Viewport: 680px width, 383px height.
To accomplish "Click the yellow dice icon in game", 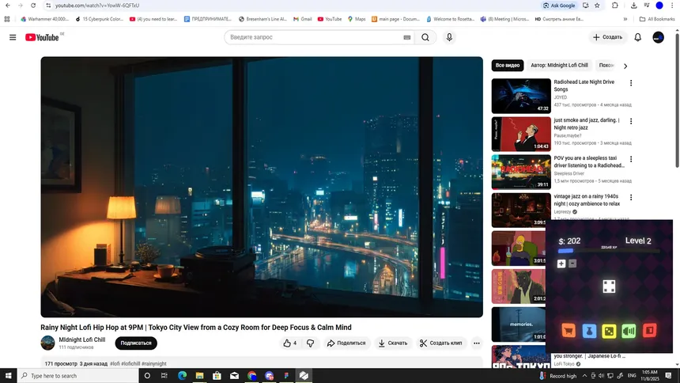I will 608,331.
